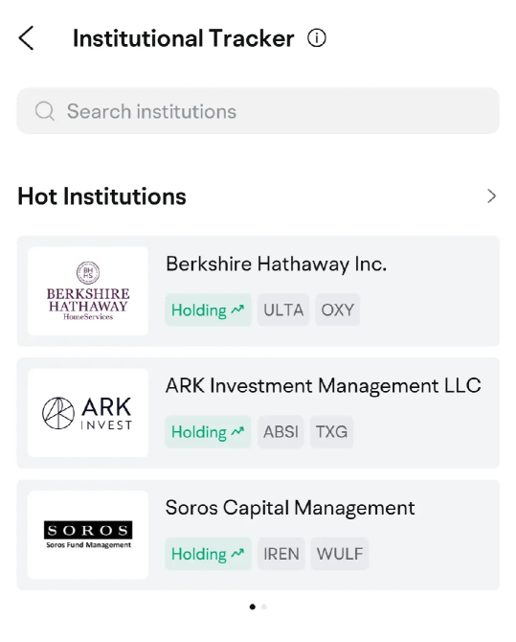Tap the search magnifier icon

(x=45, y=111)
